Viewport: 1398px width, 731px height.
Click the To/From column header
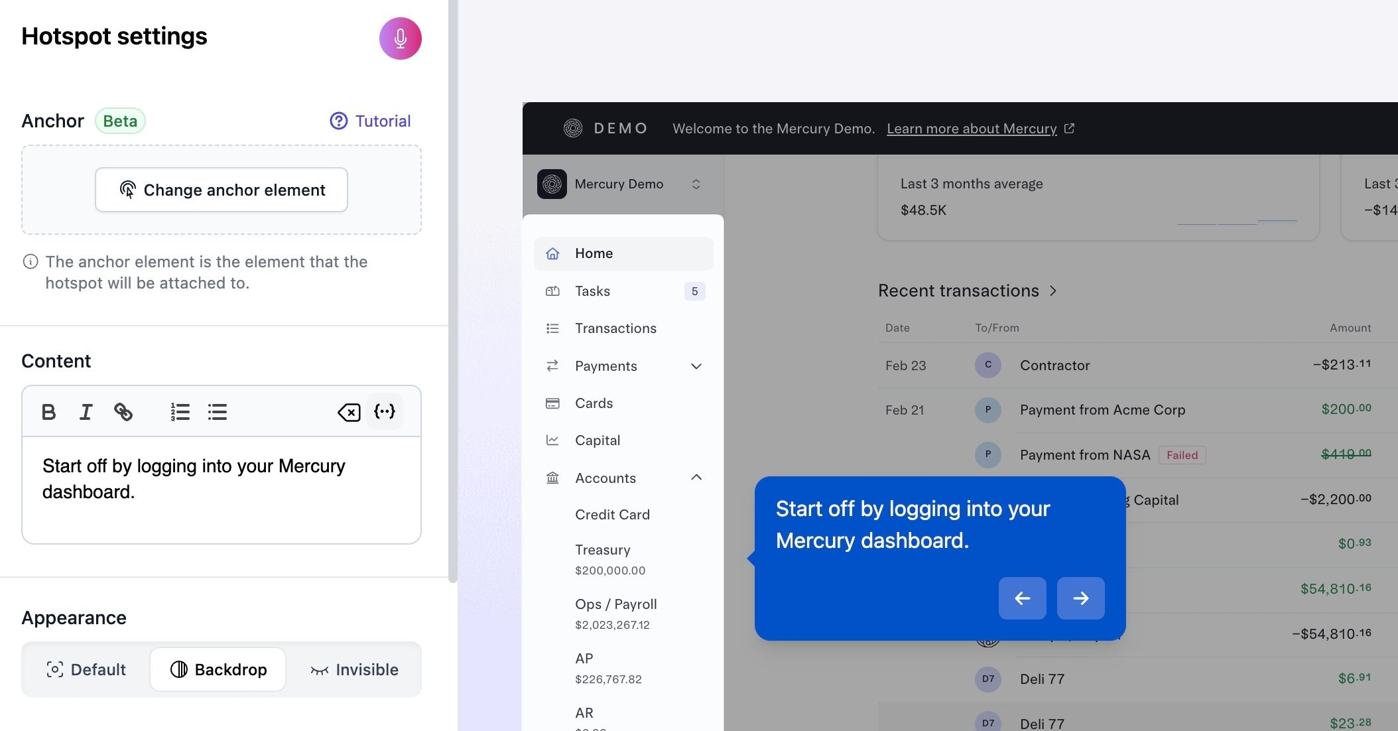[997, 328]
